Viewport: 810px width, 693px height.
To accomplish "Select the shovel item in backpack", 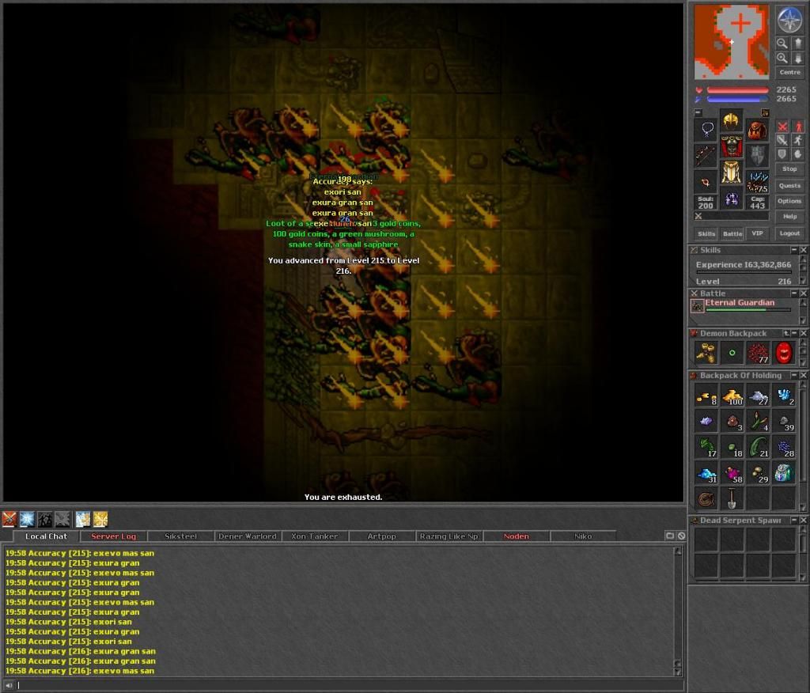I will tap(732, 498).
